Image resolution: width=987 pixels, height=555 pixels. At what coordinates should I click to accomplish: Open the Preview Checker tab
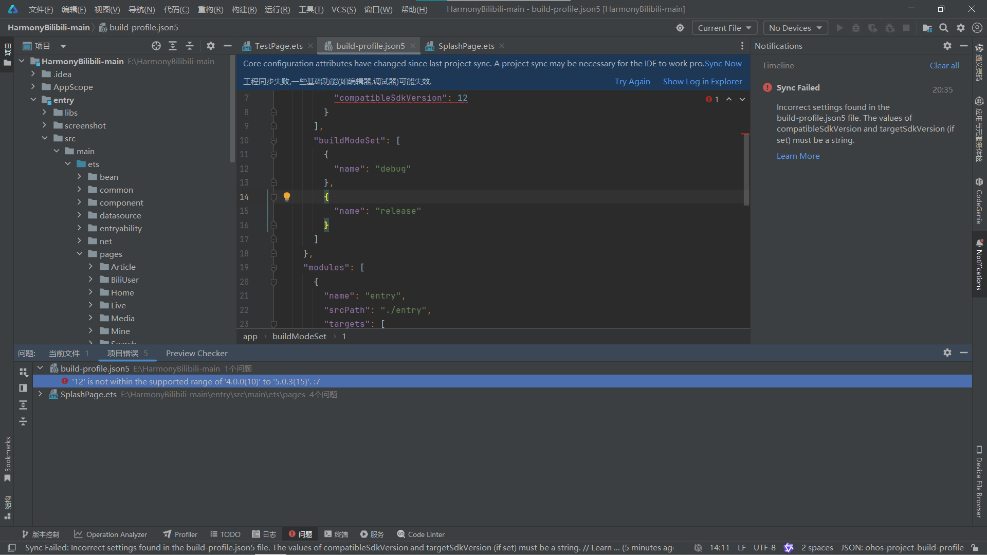coord(196,353)
